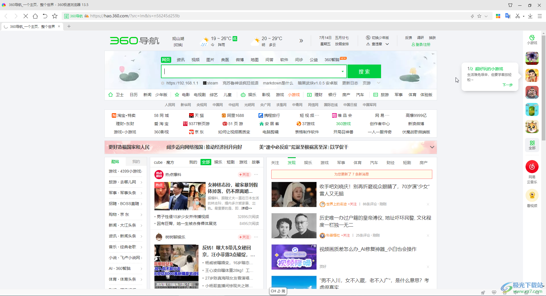The width and height of the screenshot is (546, 296).
Task: Open 视频降噪 ad thumbnail
Action: (x=294, y=257)
